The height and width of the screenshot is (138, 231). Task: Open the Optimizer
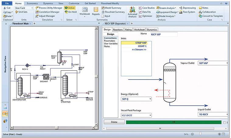[145, 16]
